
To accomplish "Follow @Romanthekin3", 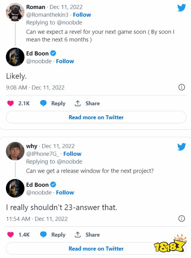I will tap(82, 15).
